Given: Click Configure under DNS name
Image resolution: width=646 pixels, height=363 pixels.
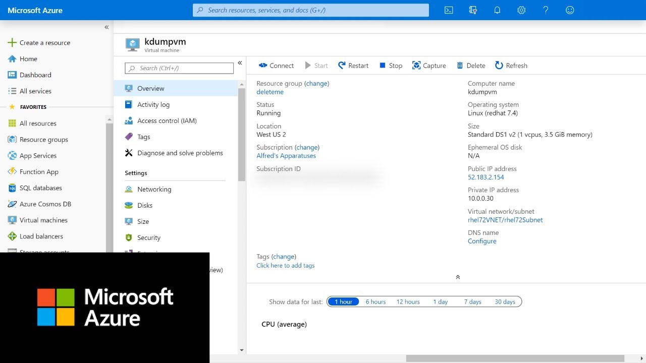Looking at the screenshot, I should (482, 241).
